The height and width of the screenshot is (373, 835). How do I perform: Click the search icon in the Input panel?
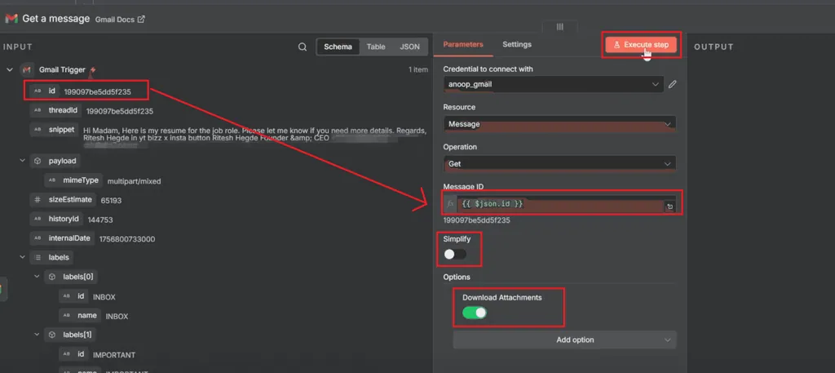click(302, 47)
